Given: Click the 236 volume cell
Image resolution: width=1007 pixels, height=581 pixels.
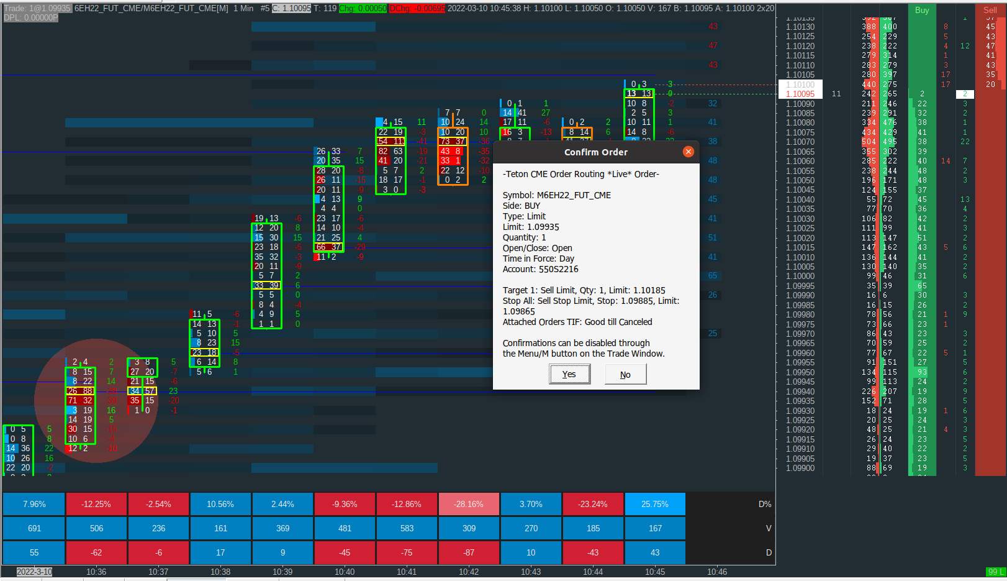Looking at the screenshot, I should (x=158, y=528).
